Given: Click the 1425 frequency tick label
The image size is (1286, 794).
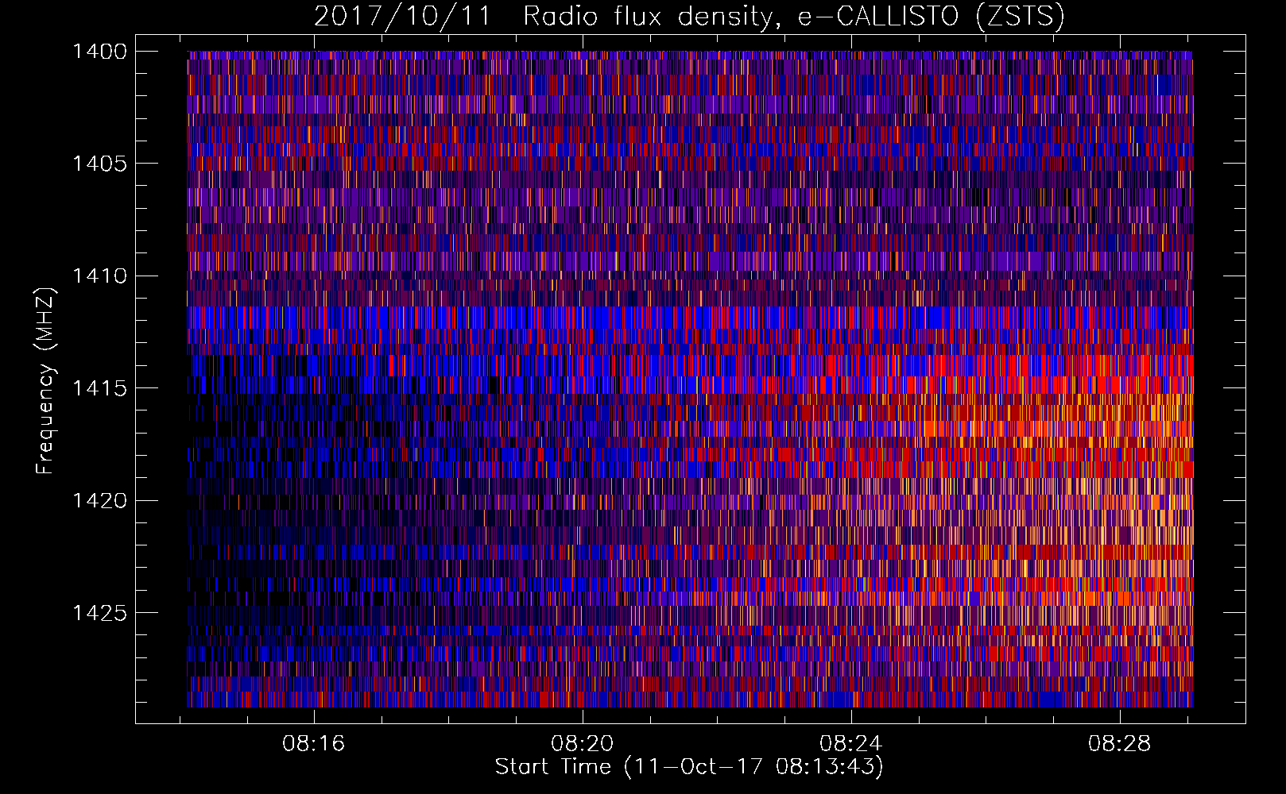Looking at the screenshot, I should 99,613.
